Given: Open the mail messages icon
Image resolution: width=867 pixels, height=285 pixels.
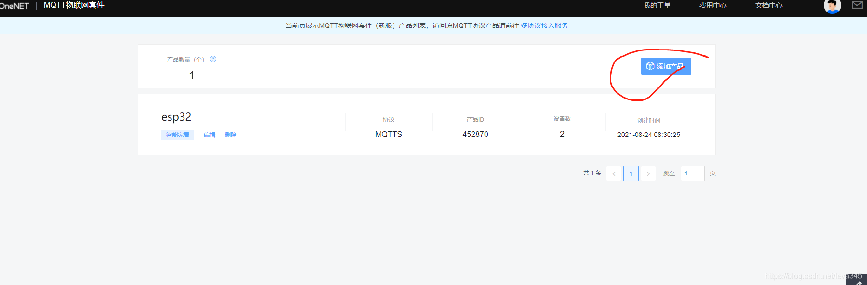Looking at the screenshot, I should [x=857, y=5].
